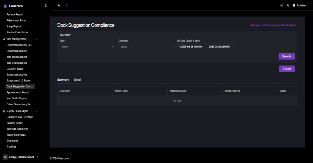Click the Match Count column header
This screenshot has width=313, height=163.
coord(140,91)
